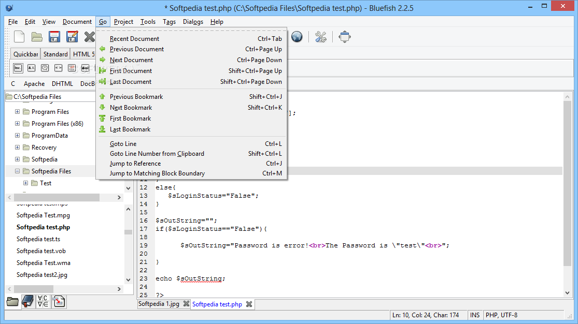Show the filebrowser side panel tab
578x324 pixels.
point(12,302)
